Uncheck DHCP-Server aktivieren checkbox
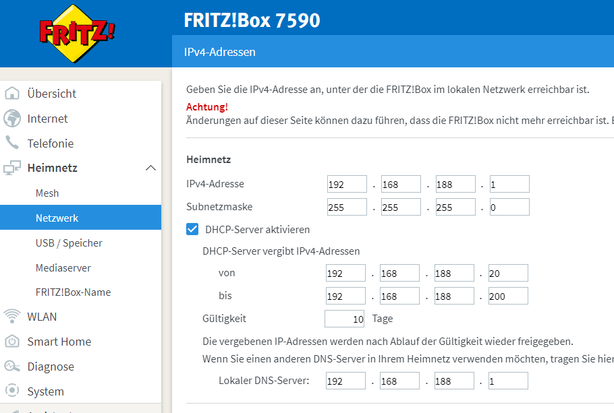Screen dimensions: 614x413 click(192, 229)
